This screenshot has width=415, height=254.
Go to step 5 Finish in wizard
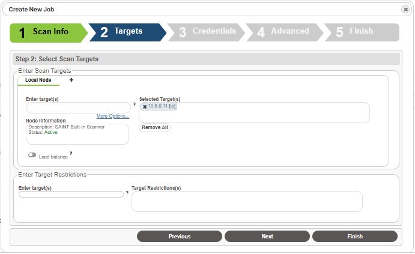point(362,32)
